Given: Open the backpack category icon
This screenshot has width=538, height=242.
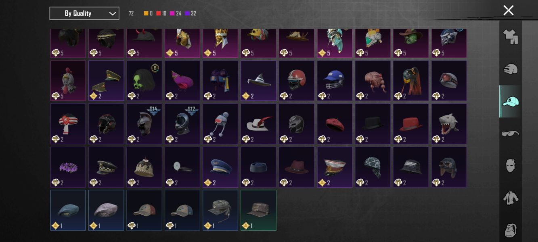Looking at the screenshot, I should coord(510,230).
